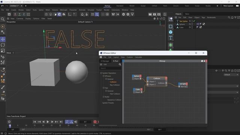Select the Scale tool in left toolbar
This screenshot has width=240, height=135.
coord(3,51)
